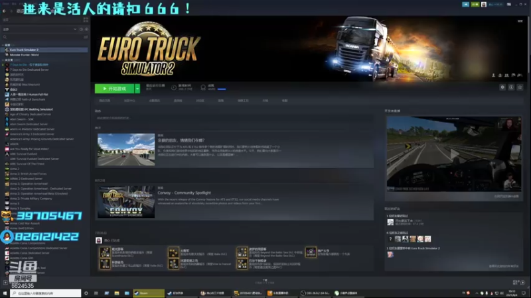Click the achievements medal icon
Image resolution: width=531 pixels, height=298 pixels.
coord(203,87)
